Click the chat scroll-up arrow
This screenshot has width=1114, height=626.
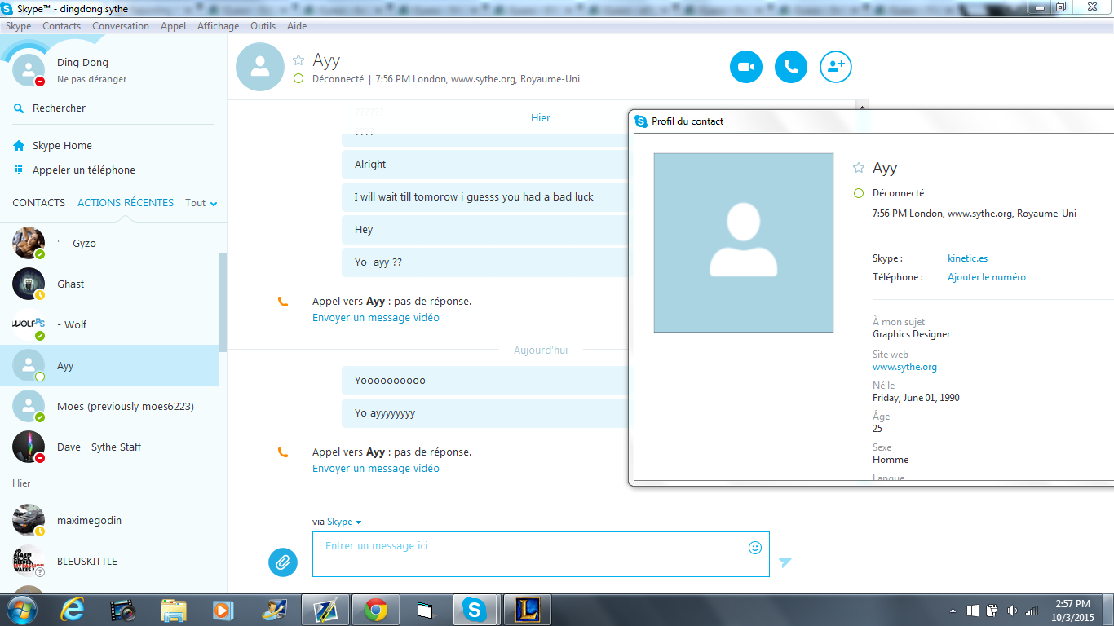tap(861, 108)
